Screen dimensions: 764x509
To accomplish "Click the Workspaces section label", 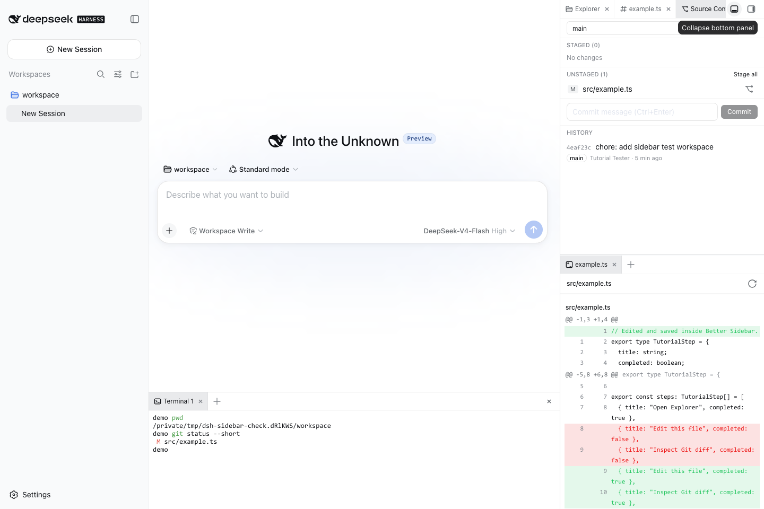I will click(30, 74).
